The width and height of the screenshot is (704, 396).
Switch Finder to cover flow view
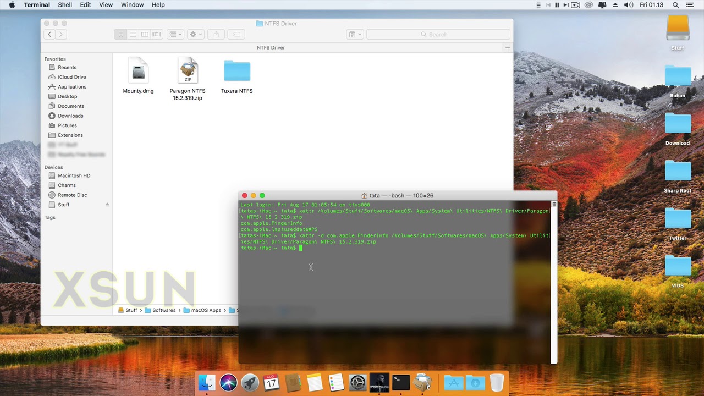point(157,34)
